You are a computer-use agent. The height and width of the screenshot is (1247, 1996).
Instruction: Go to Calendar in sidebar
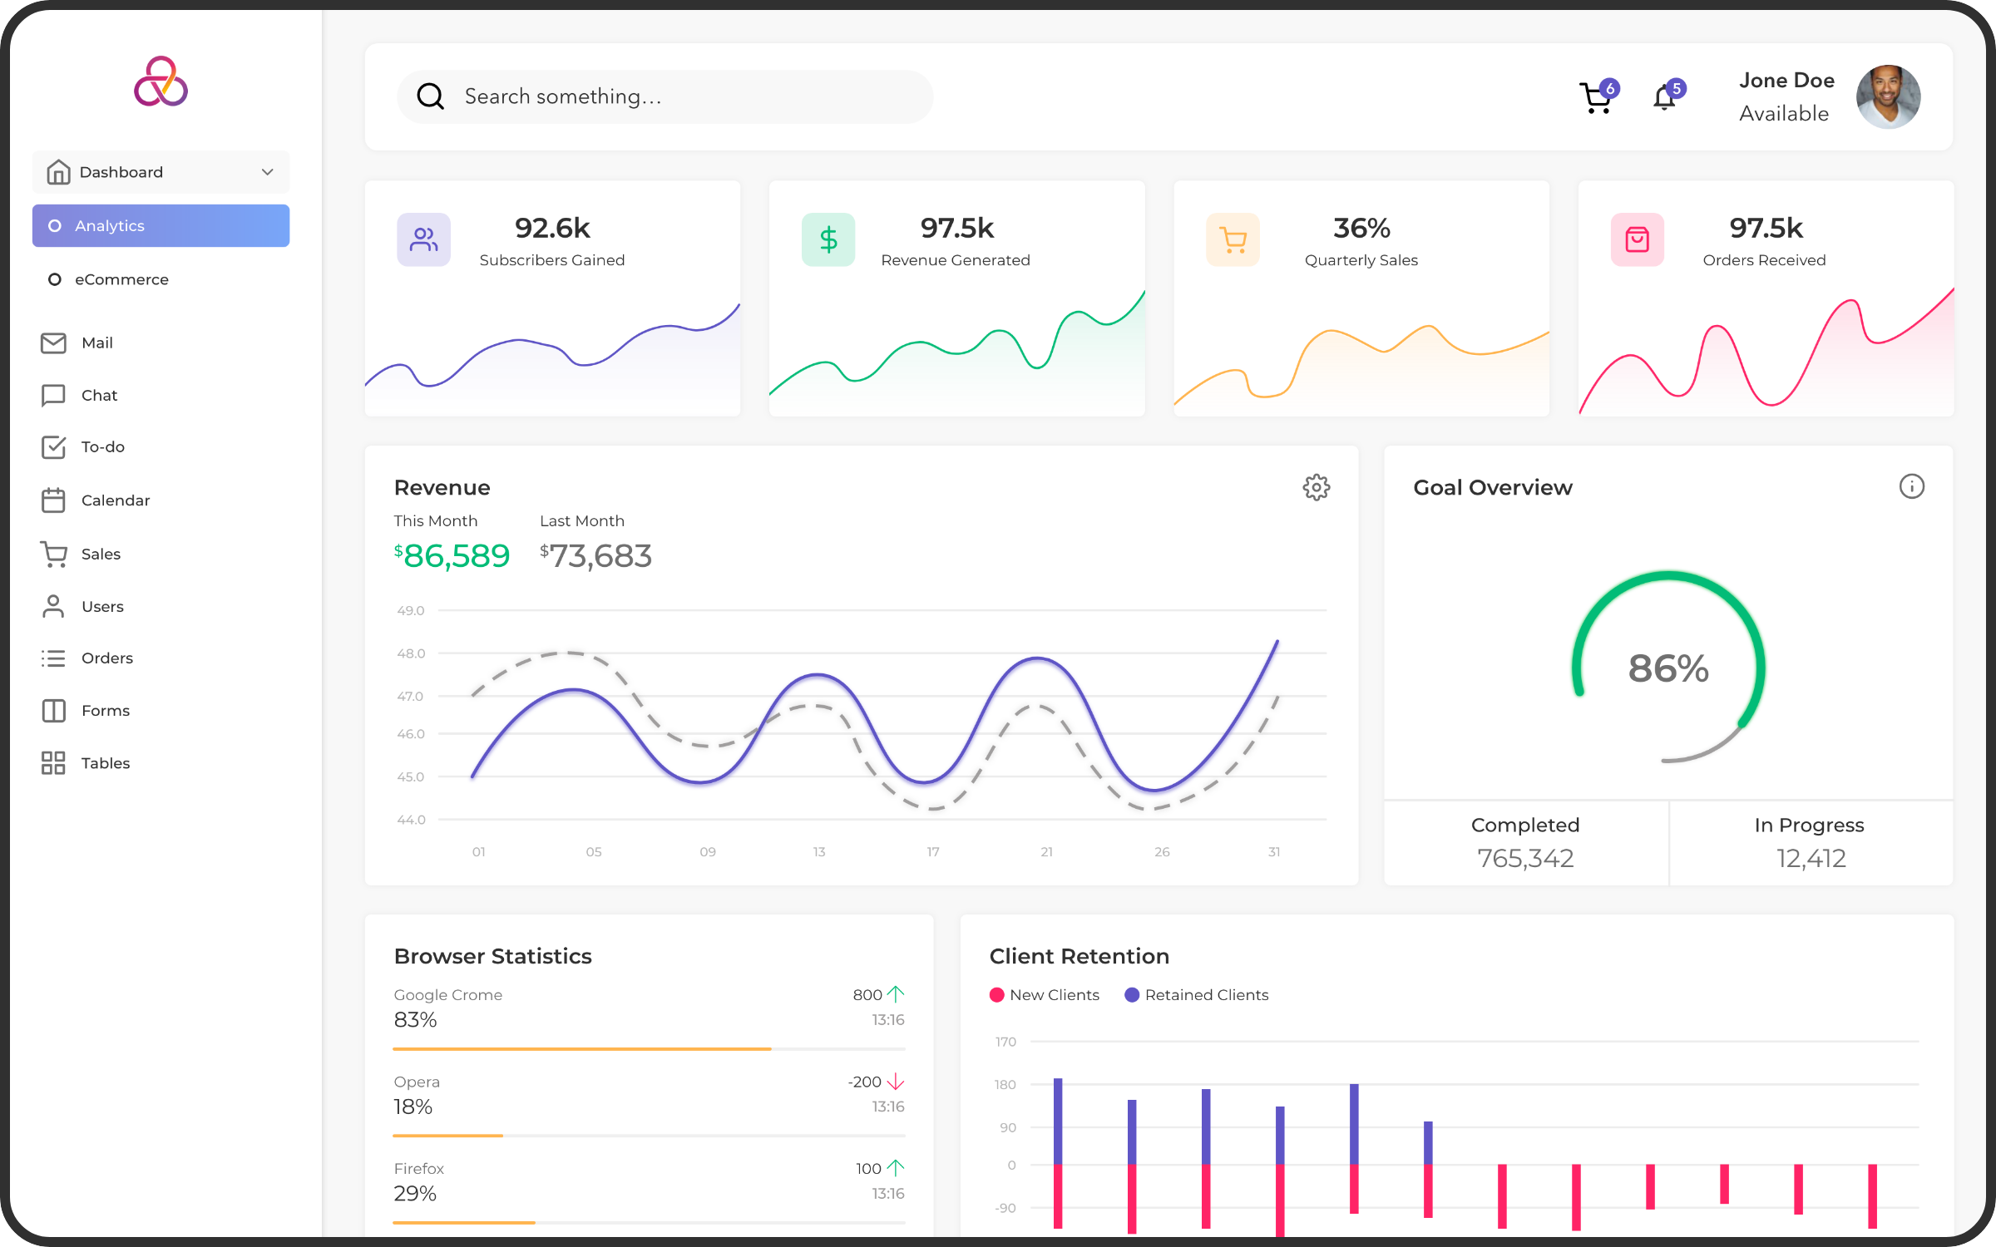115,500
